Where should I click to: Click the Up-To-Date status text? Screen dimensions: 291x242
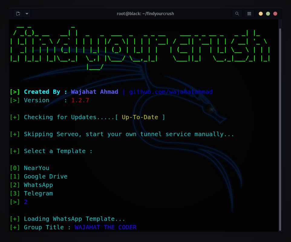click(140, 117)
